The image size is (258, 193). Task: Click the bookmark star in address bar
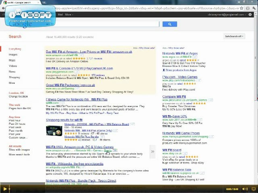pos(242,8)
